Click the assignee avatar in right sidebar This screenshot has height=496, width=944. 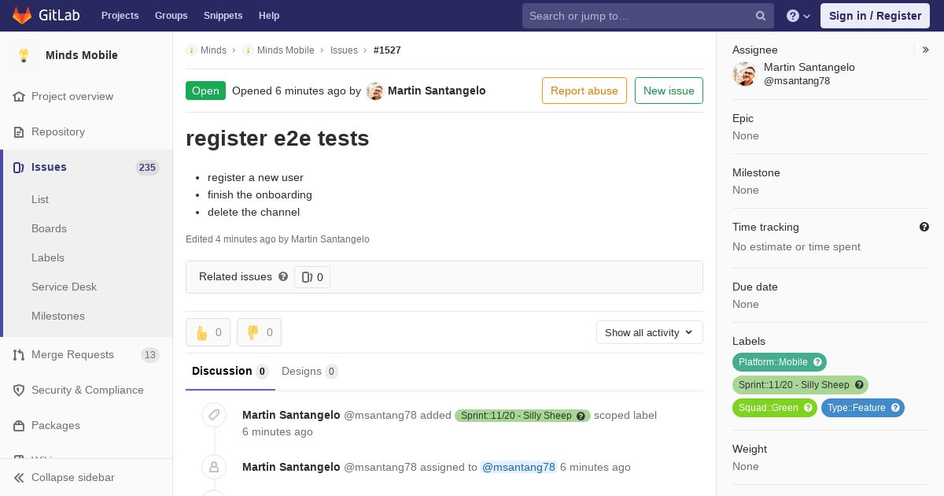click(745, 74)
